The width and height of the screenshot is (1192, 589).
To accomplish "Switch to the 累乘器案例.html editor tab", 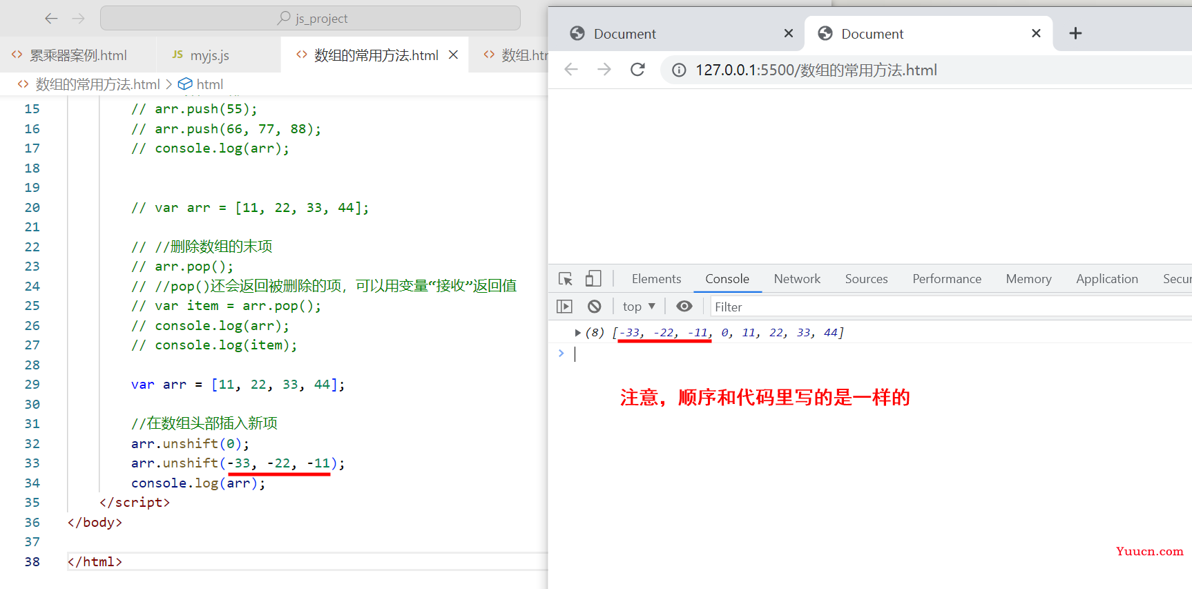I will tap(78, 55).
